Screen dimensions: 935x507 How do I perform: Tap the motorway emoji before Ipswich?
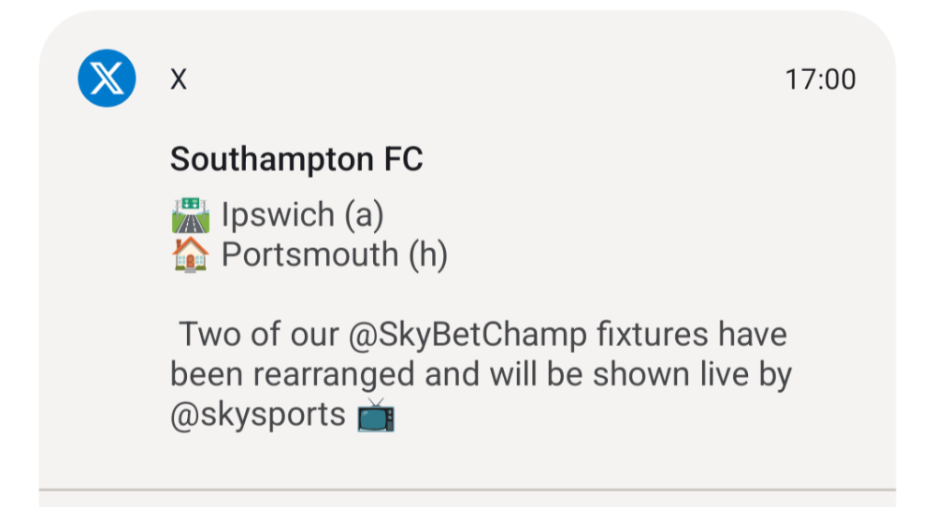coord(190,215)
